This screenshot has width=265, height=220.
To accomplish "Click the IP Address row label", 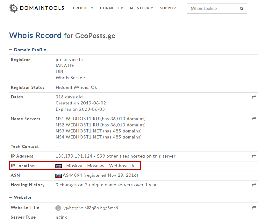I will pyautogui.click(x=22, y=156).
